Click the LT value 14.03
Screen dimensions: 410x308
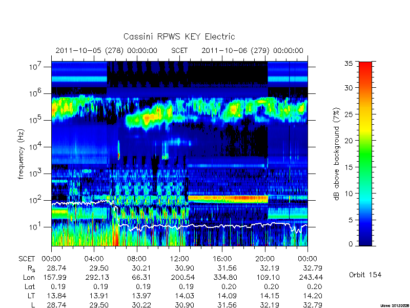(x=184, y=296)
